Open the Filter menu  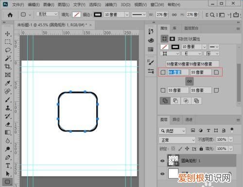tap(111, 5)
